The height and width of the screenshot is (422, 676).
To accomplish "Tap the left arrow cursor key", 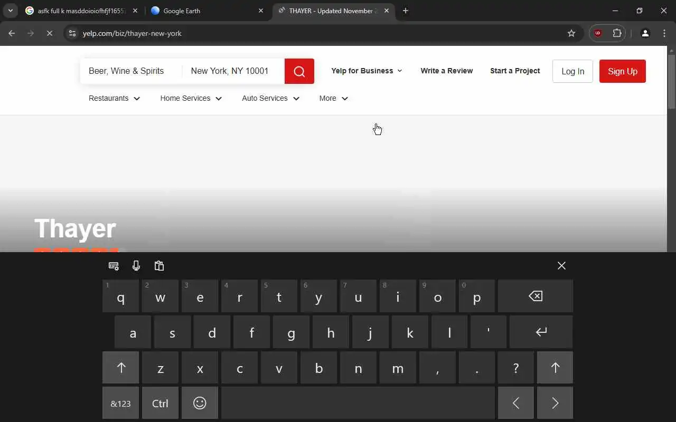I will [516, 403].
